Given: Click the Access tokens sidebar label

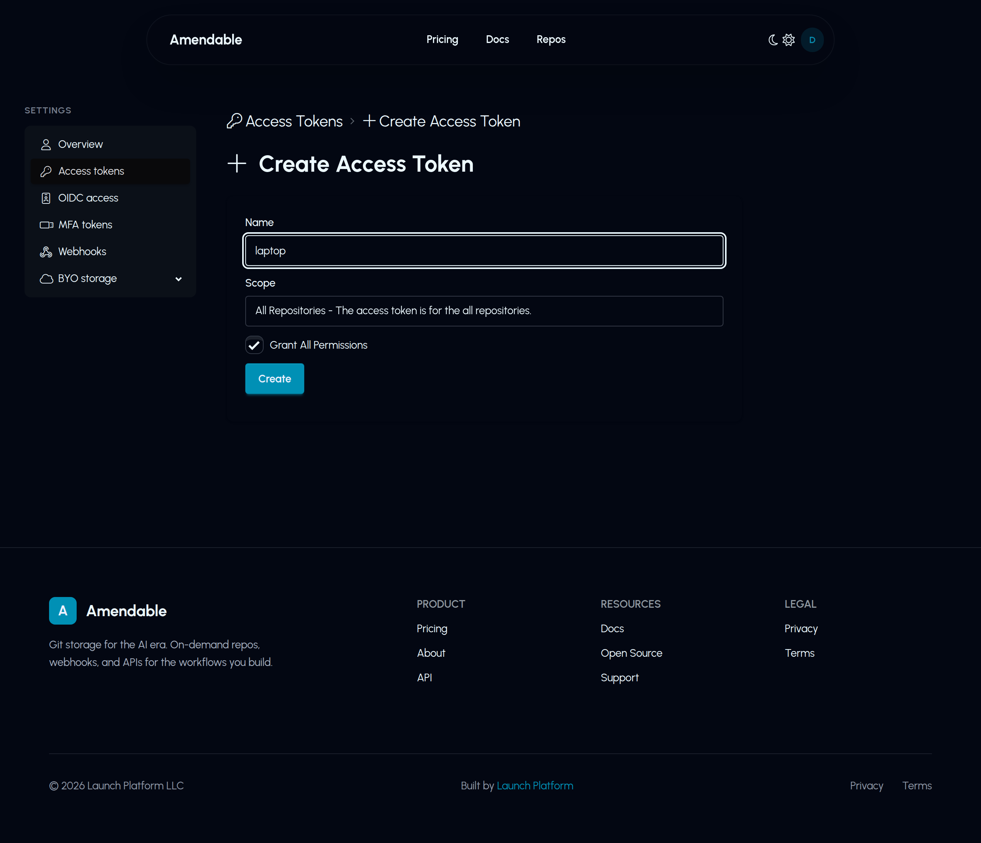Looking at the screenshot, I should (91, 171).
